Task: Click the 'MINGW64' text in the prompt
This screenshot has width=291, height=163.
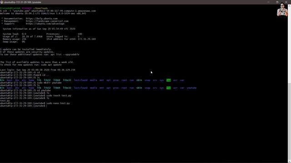Action: pos(26,8)
